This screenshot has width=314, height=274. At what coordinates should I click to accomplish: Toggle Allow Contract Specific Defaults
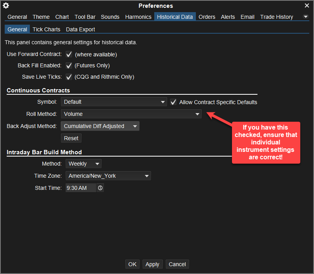click(x=173, y=102)
